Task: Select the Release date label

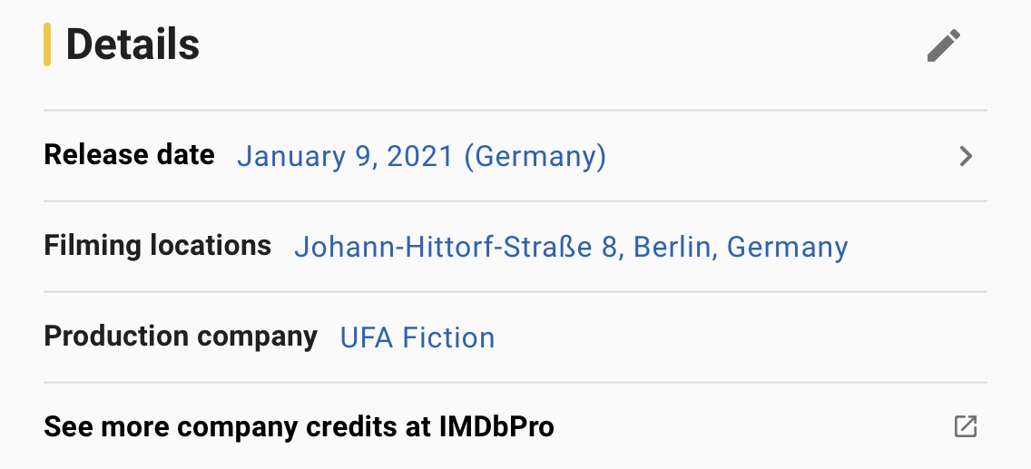Action: click(x=129, y=155)
